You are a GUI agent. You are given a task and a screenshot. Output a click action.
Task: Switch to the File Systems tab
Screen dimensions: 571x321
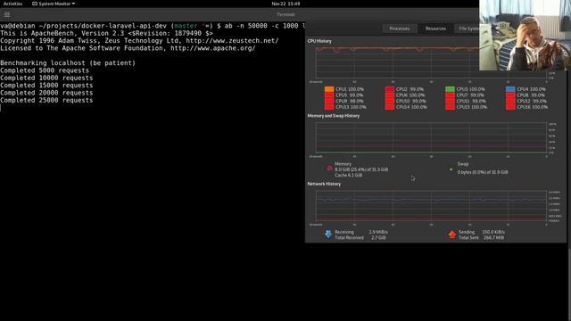468,29
